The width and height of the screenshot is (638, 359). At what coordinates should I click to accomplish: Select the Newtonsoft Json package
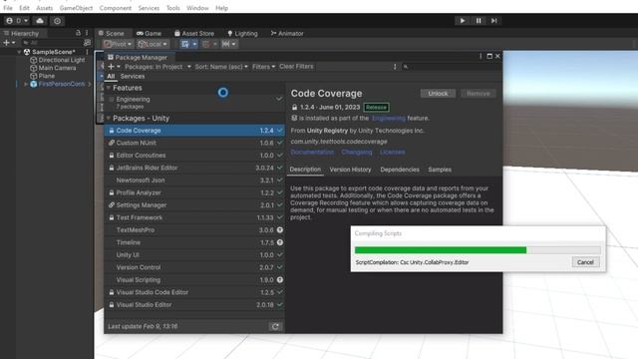(194, 180)
